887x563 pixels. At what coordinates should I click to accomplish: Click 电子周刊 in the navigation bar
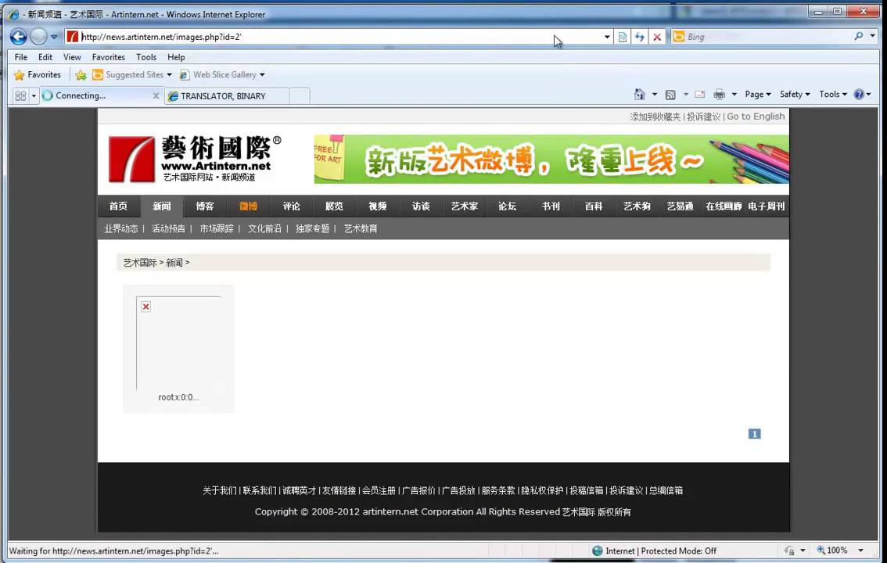pyautogui.click(x=766, y=206)
